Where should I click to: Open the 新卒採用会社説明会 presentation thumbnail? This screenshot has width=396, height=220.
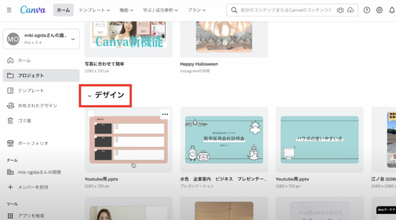click(224, 140)
